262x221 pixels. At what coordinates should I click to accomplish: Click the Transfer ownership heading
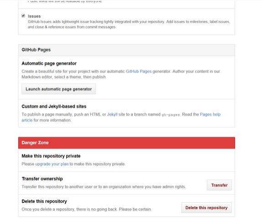click(x=42, y=179)
